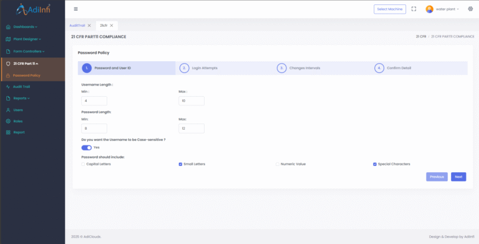Click the AdiInfi logo
This screenshot has width=479, height=244.
pos(33,9)
